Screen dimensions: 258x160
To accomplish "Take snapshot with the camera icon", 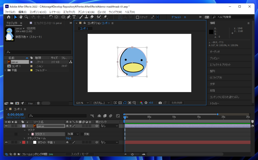I will click(x=160, y=103).
